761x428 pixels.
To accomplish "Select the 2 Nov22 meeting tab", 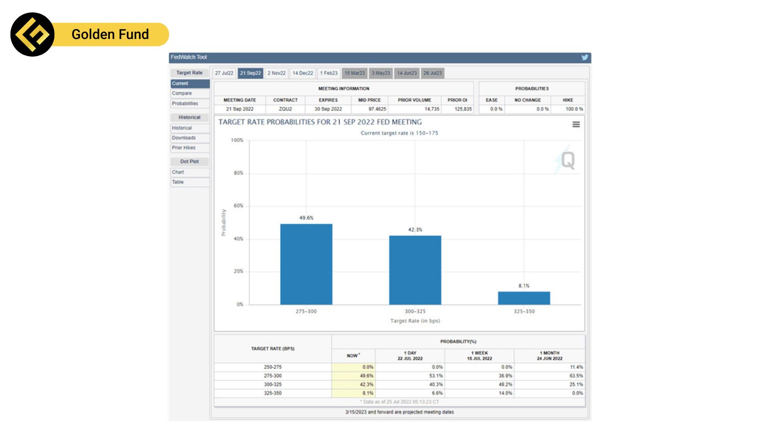I will coord(276,73).
